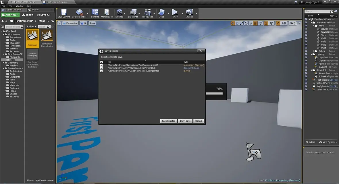Toggle world/local coordinate system icon
The image size is (339, 184).
click(x=246, y=23)
